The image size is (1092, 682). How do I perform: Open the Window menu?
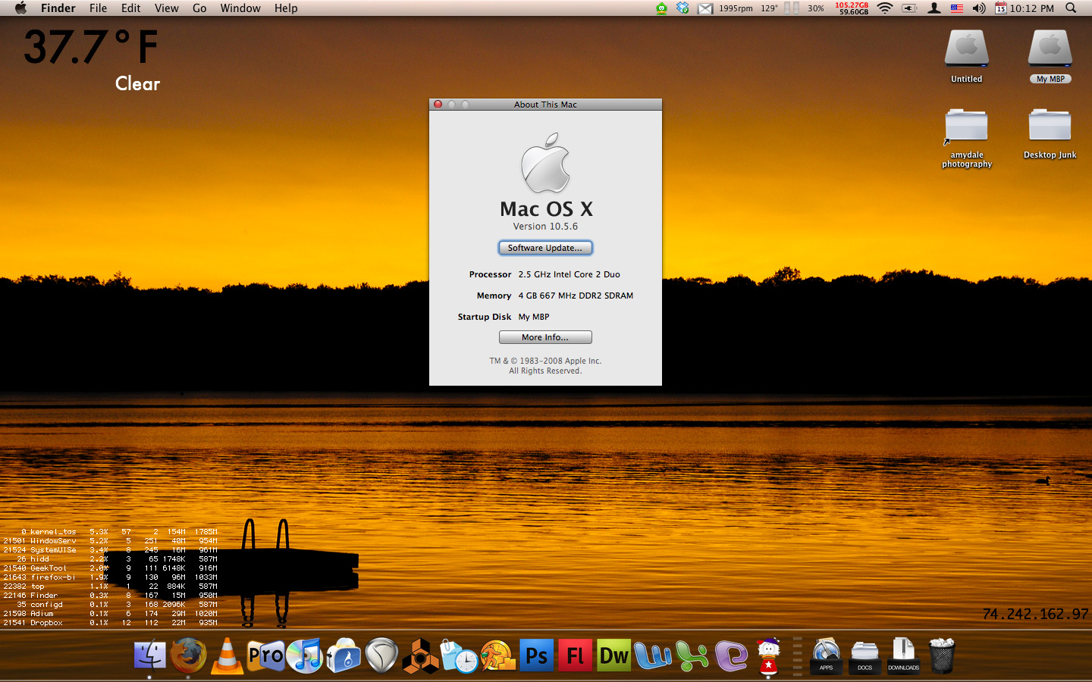240,8
